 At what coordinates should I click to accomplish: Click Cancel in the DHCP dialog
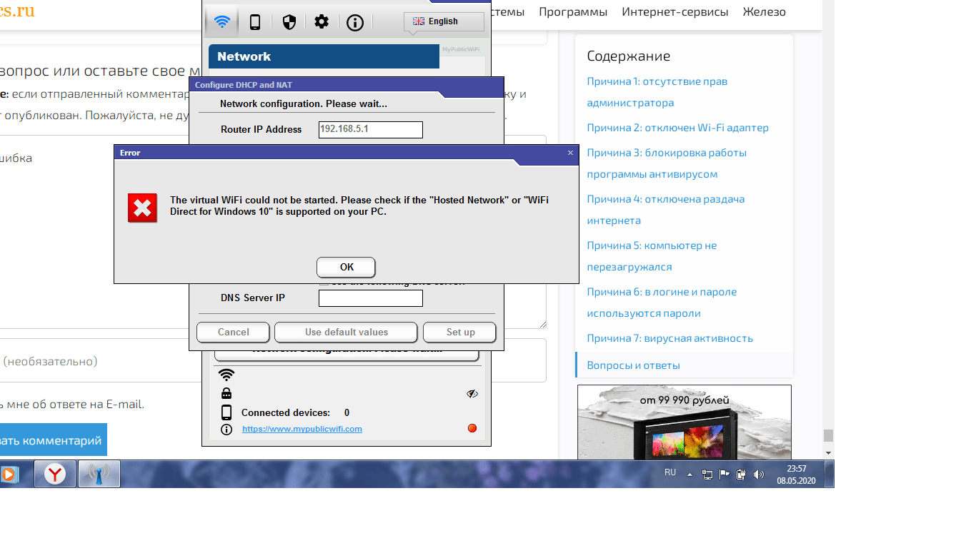point(234,332)
